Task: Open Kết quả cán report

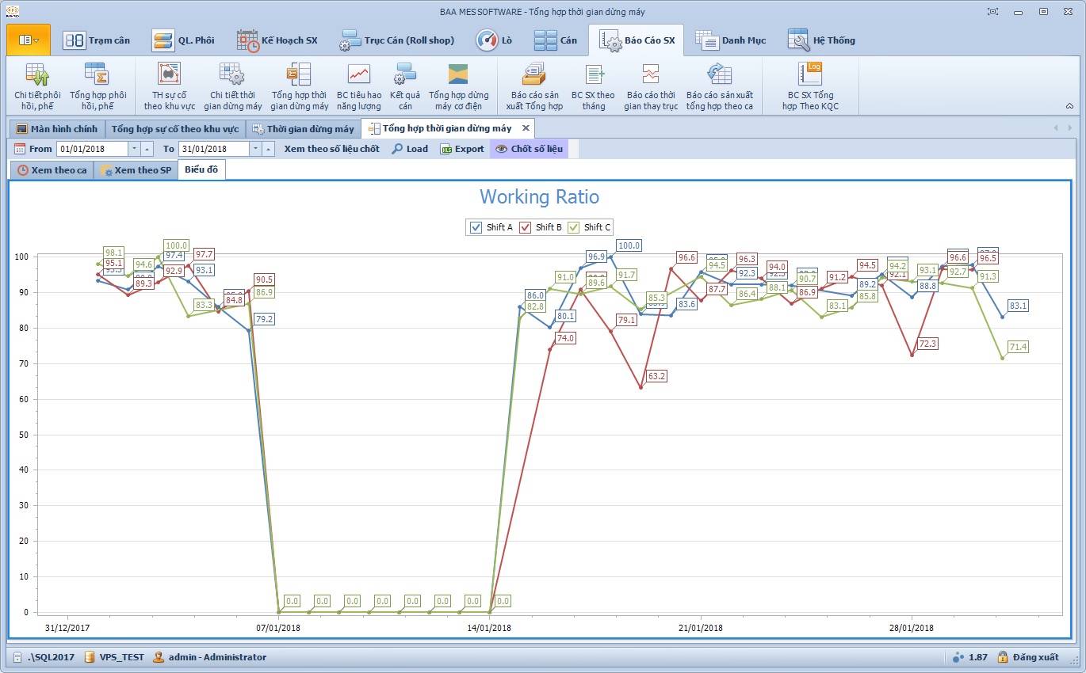Action: click(x=405, y=86)
